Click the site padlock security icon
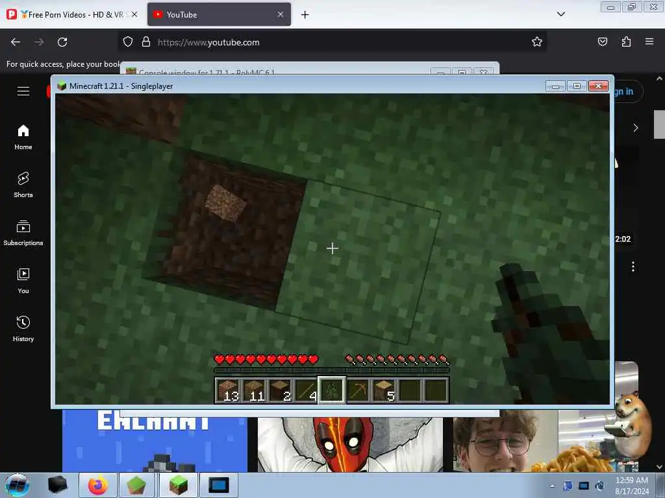The image size is (665, 498). pos(146,42)
